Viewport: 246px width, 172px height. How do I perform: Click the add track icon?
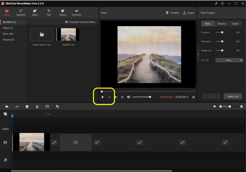pyautogui.click(x=5, y=114)
